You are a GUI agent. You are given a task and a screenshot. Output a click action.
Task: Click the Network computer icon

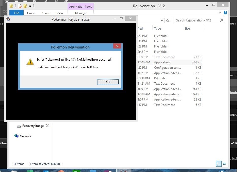coord(16,136)
